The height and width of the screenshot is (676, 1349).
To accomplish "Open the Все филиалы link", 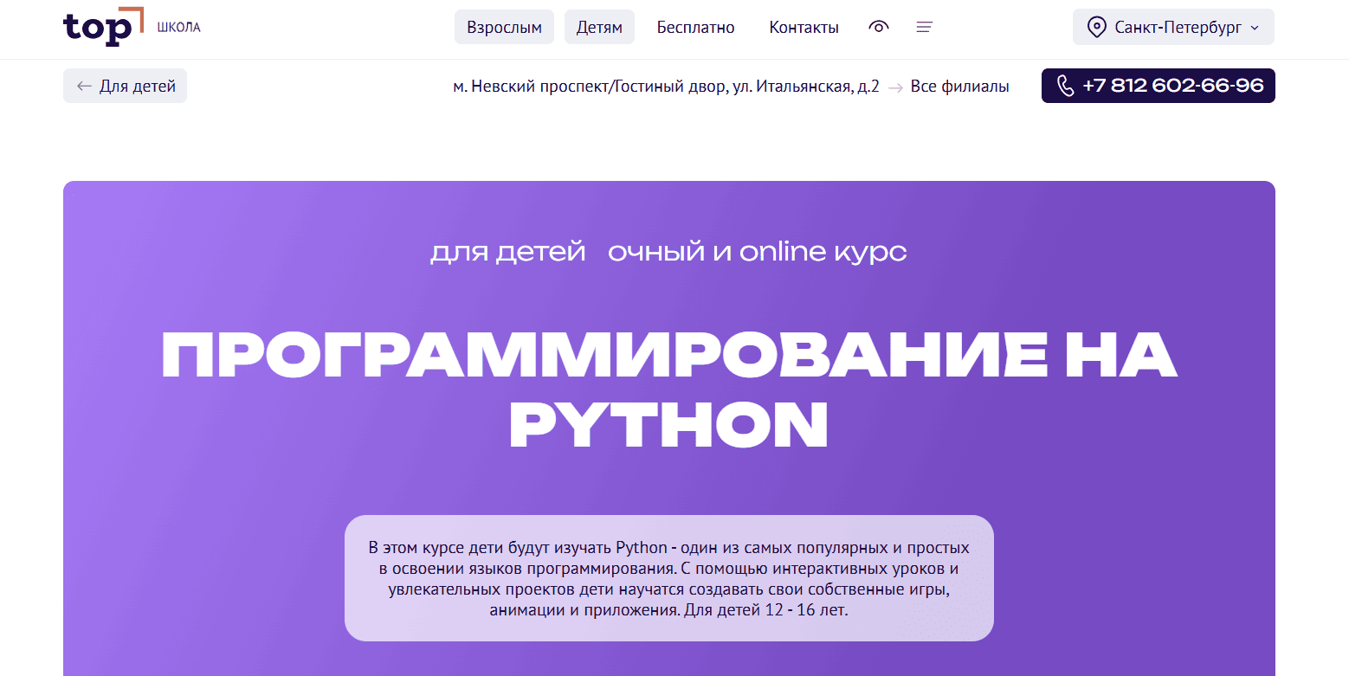I will pos(961,86).
